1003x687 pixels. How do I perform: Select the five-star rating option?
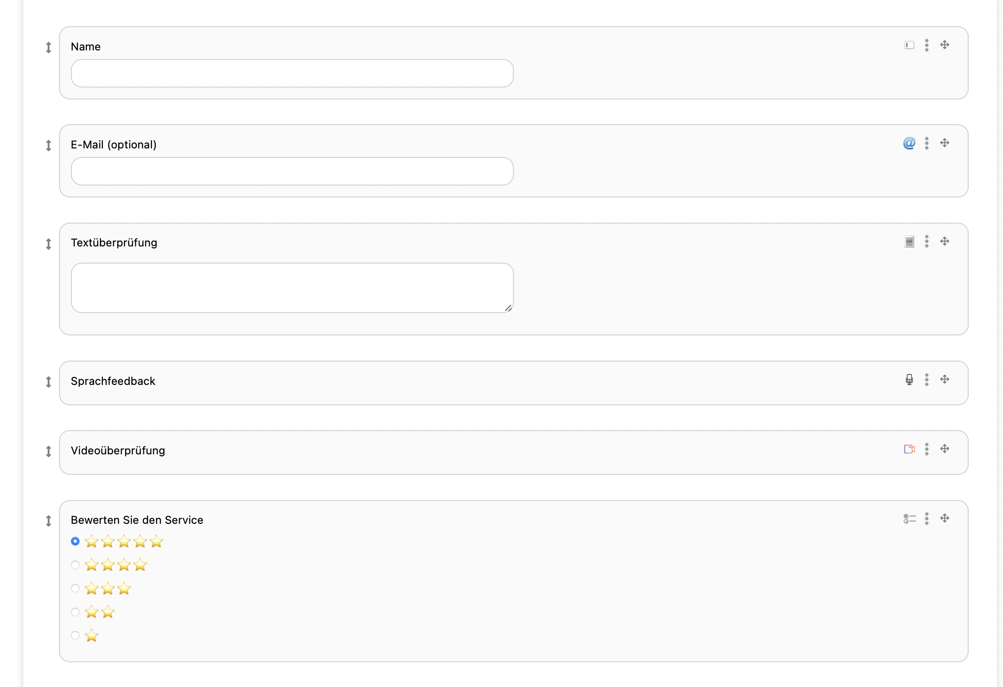(x=75, y=541)
